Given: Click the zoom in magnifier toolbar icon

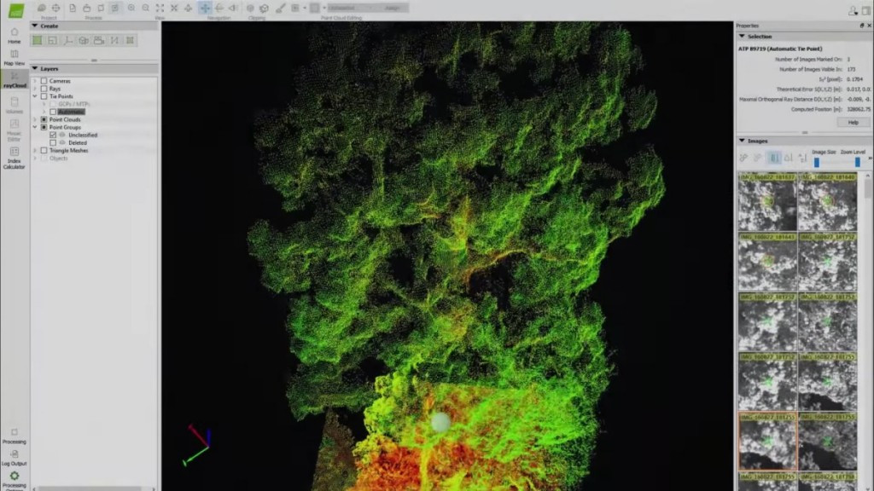Looking at the screenshot, I should 131,8.
